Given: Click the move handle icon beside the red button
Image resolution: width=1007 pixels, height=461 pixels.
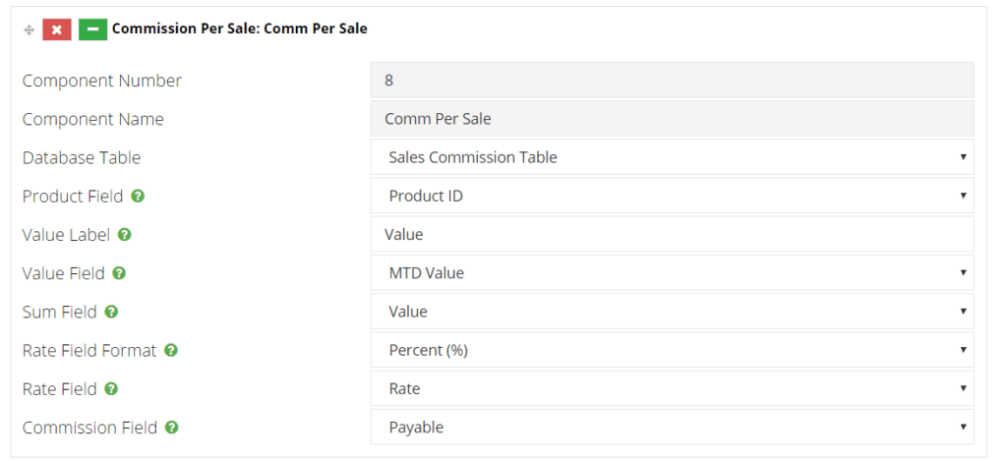Looking at the screenshot, I should click(29, 29).
